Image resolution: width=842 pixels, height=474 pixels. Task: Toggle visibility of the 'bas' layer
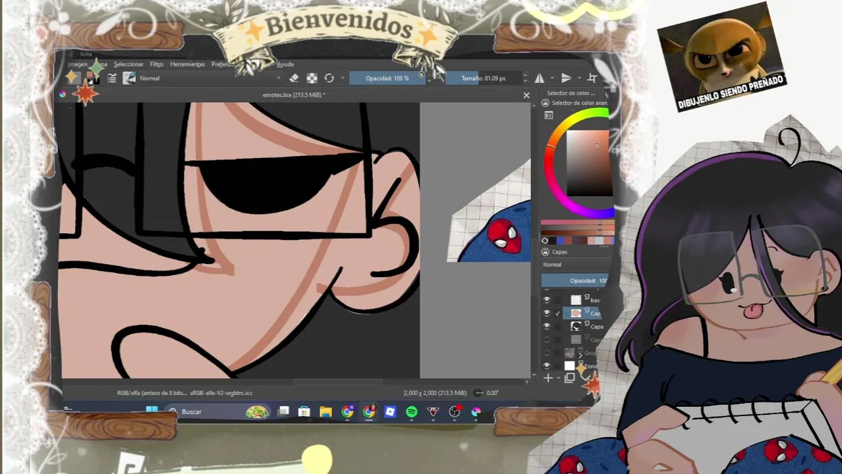click(x=546, y=300)
